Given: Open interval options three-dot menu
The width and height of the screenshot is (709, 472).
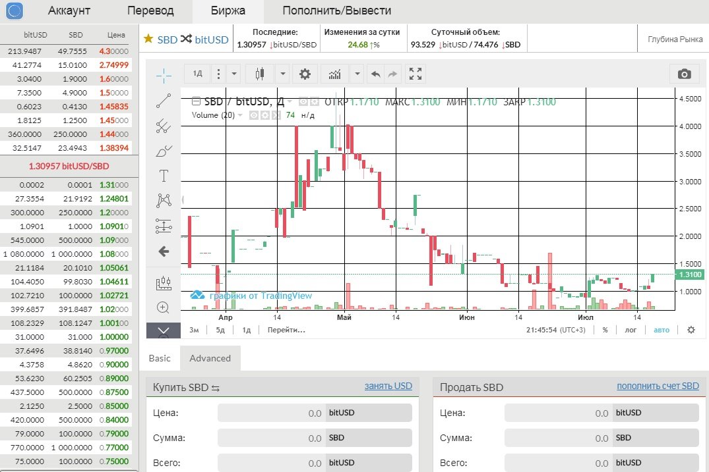Looking at the screenshot, I should click(x=218, y=74).
